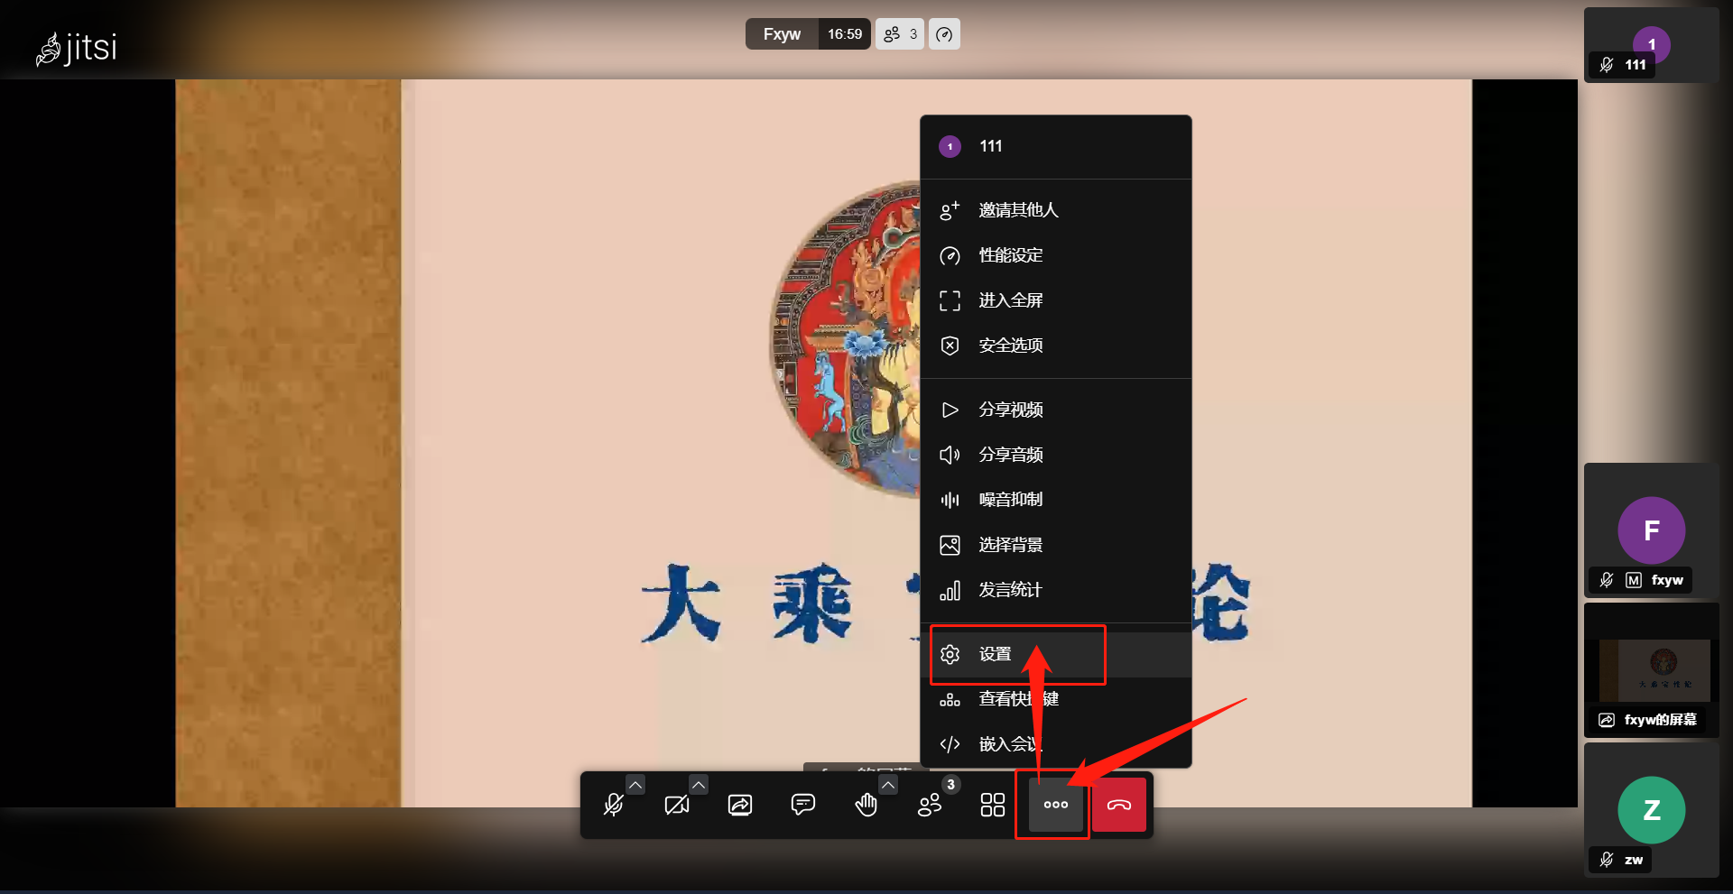Click participant count badge at top

[x=900, y=34]
